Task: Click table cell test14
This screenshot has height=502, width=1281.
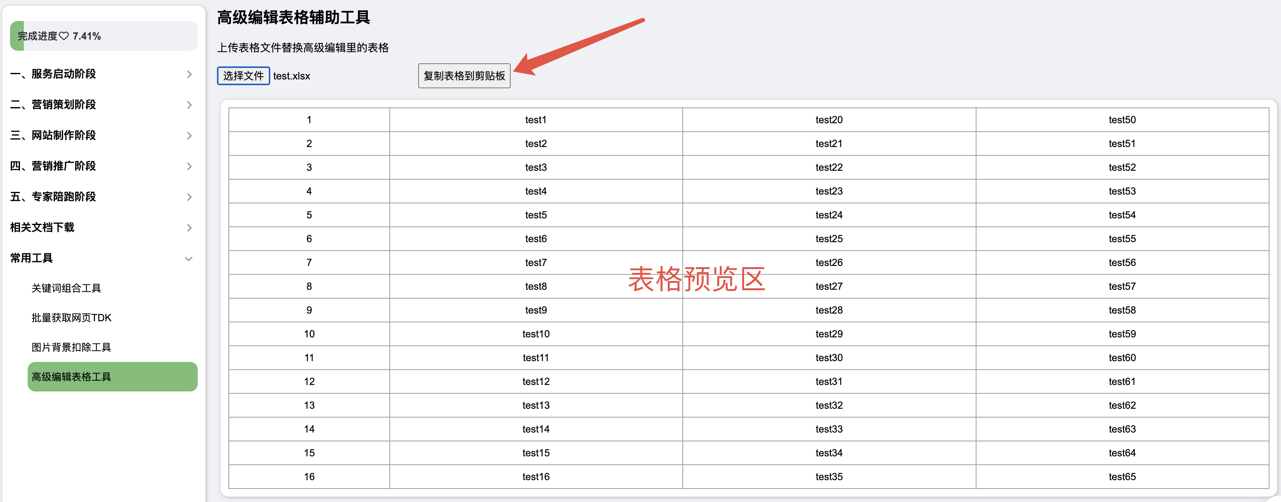Action: 536,429
